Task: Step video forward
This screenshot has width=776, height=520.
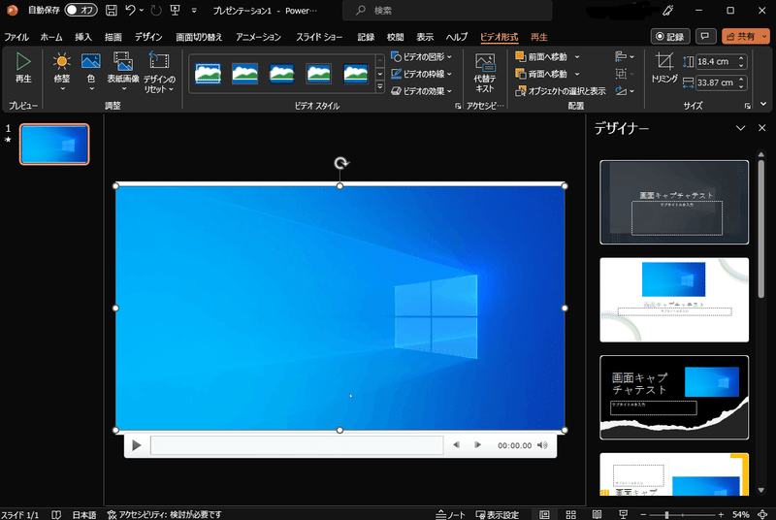Action: point(477,444)
